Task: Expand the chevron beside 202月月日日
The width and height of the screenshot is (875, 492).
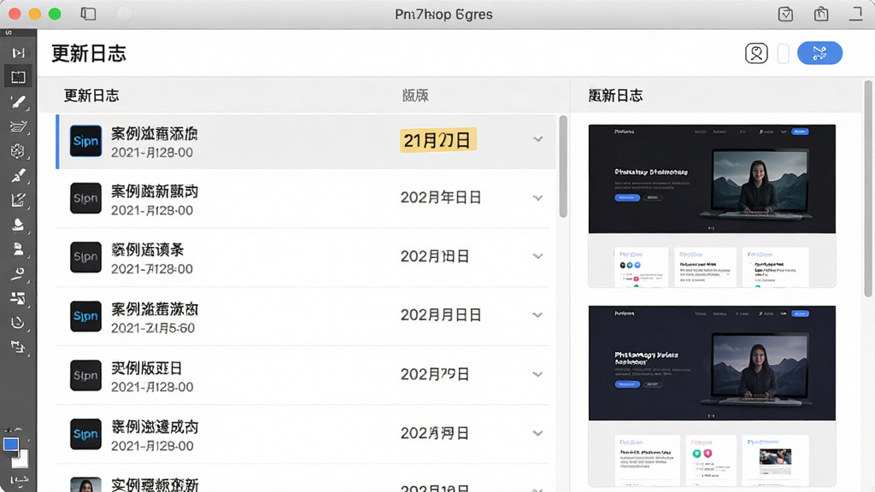Action: 537,315
